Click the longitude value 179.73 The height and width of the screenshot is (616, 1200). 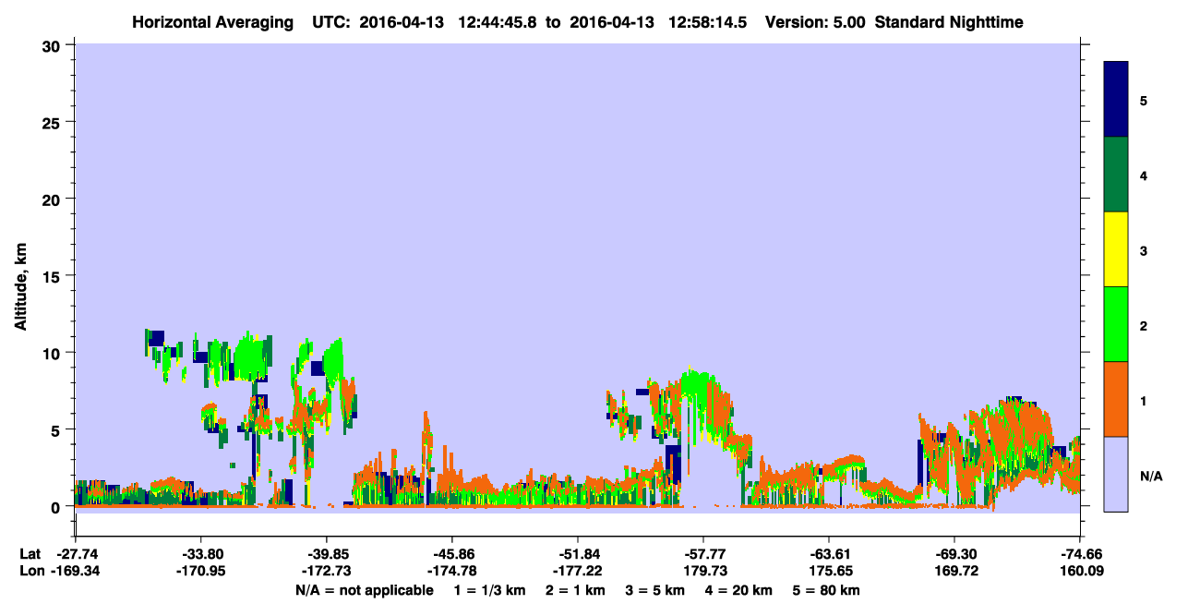tap(702, 571)
